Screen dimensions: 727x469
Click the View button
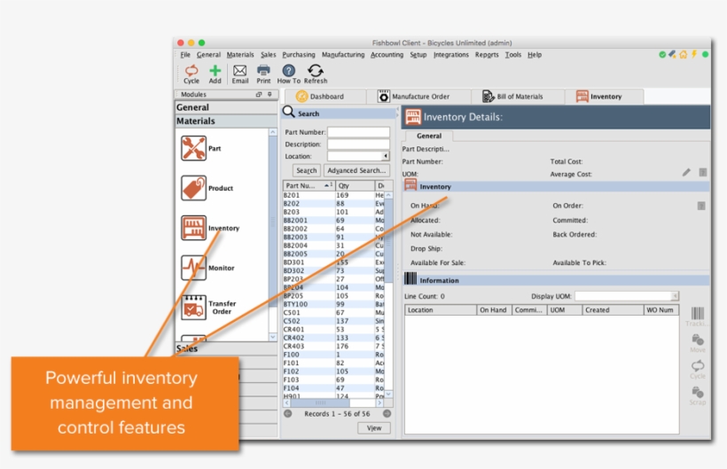(x=374, y=428)
